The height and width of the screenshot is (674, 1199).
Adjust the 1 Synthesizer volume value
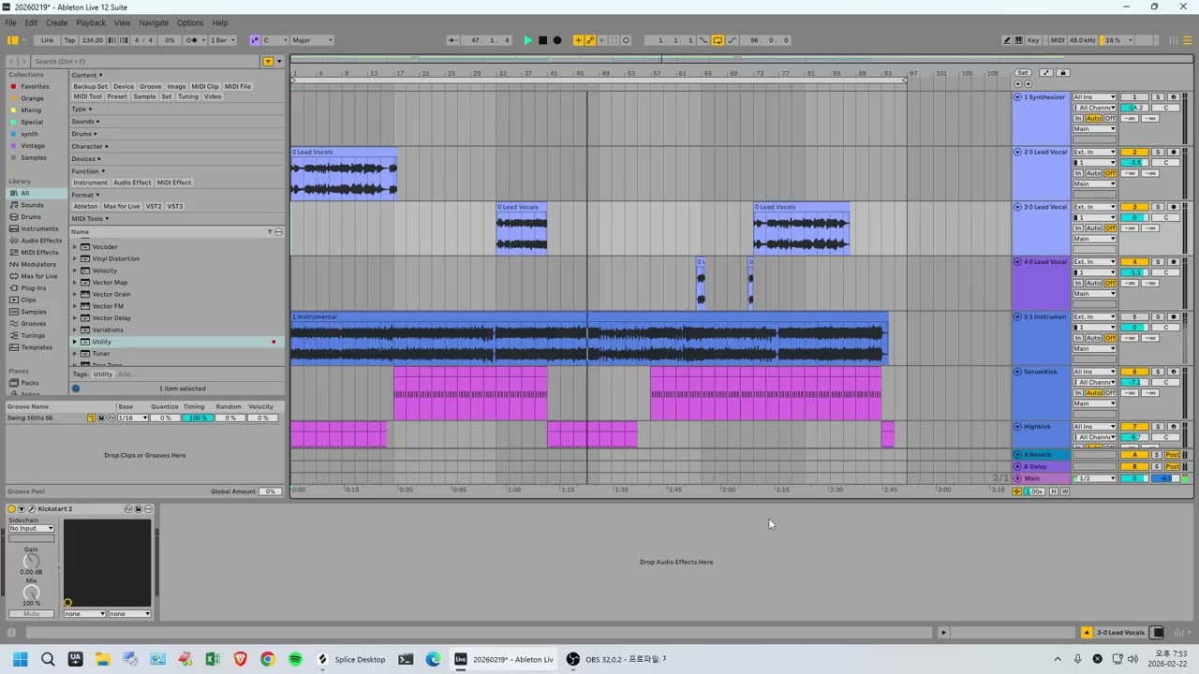point(1134,108)
